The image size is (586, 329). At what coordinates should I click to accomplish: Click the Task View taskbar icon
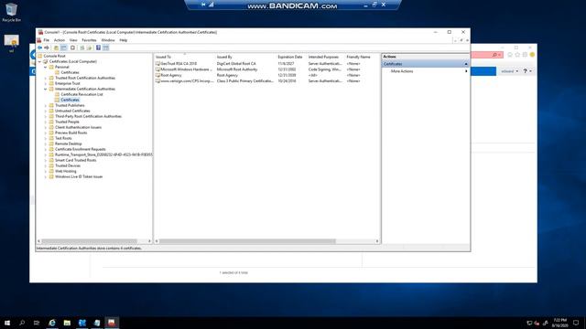pos(37,323)
